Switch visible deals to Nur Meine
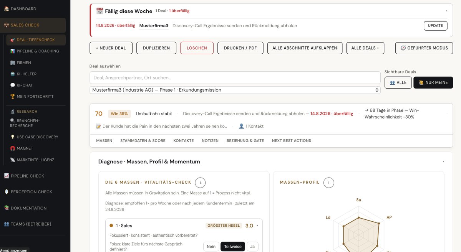 [x=433, y=82]
